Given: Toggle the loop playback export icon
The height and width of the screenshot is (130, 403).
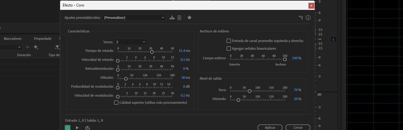Looking at the screenshot, I should point(88,128).
